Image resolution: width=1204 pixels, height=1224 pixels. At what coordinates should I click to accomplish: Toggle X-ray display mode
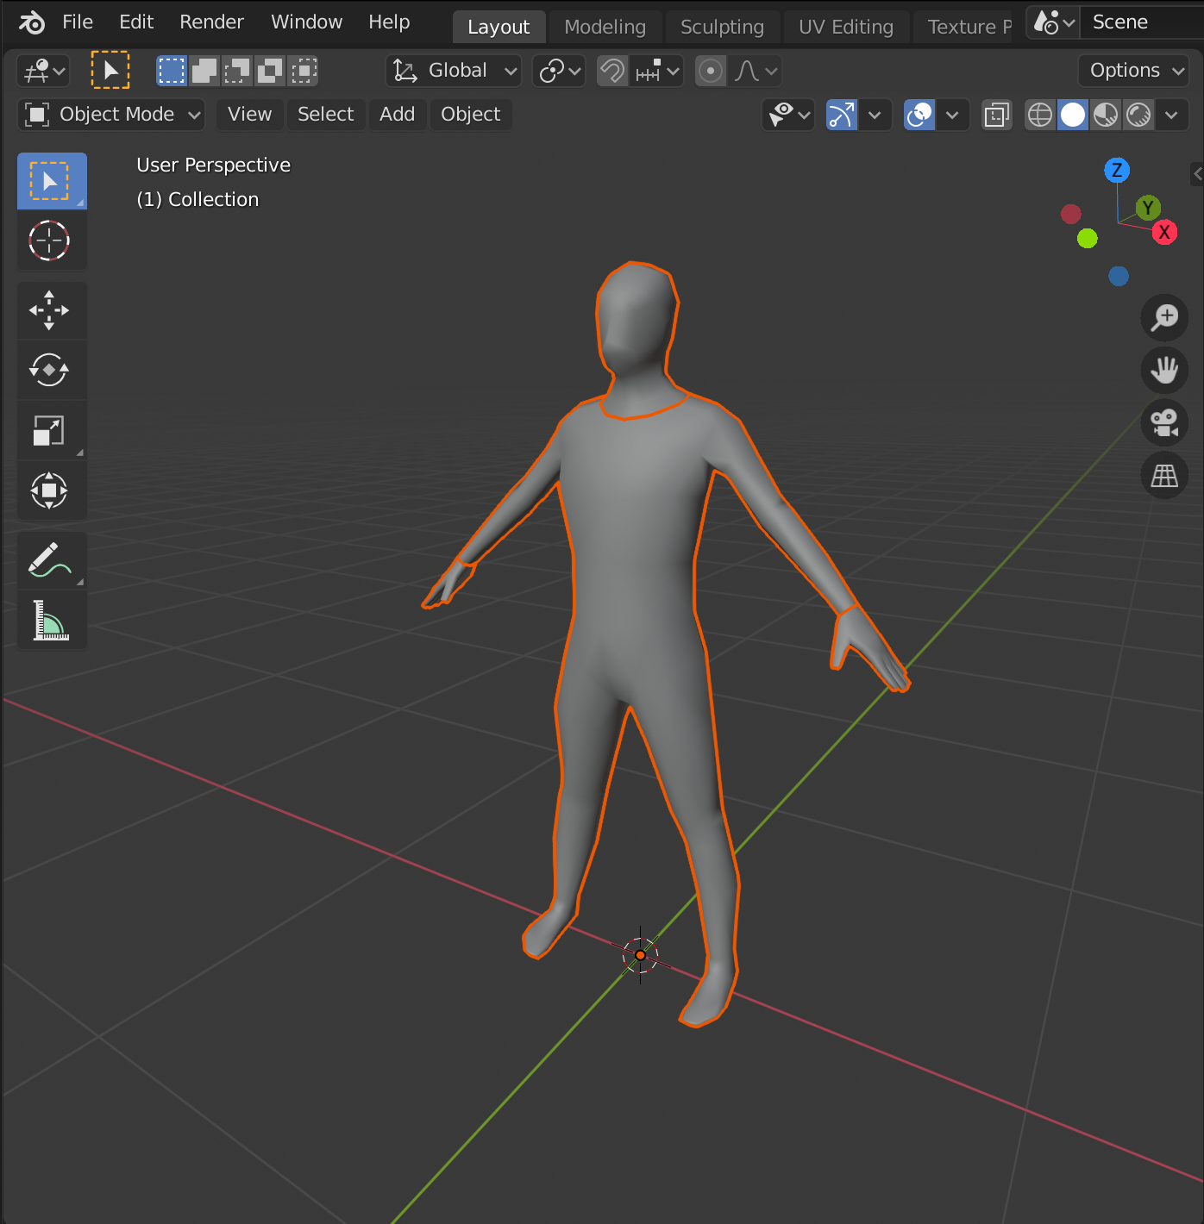[x=996, y=115]
